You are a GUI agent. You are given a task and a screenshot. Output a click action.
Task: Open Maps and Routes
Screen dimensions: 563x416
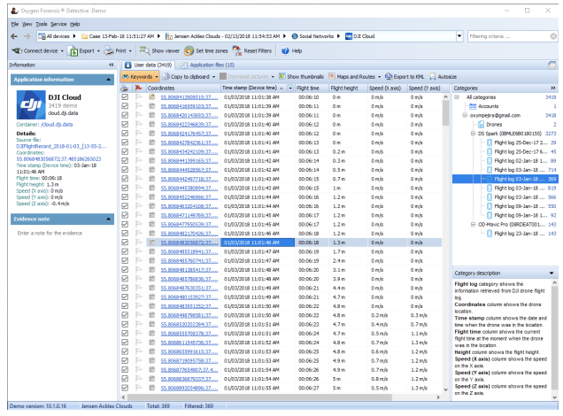pyautogui.click(x=354, y=77)
